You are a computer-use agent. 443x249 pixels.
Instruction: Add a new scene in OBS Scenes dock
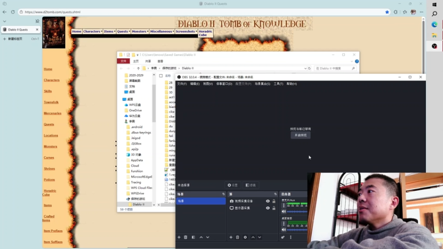(179, 237)
